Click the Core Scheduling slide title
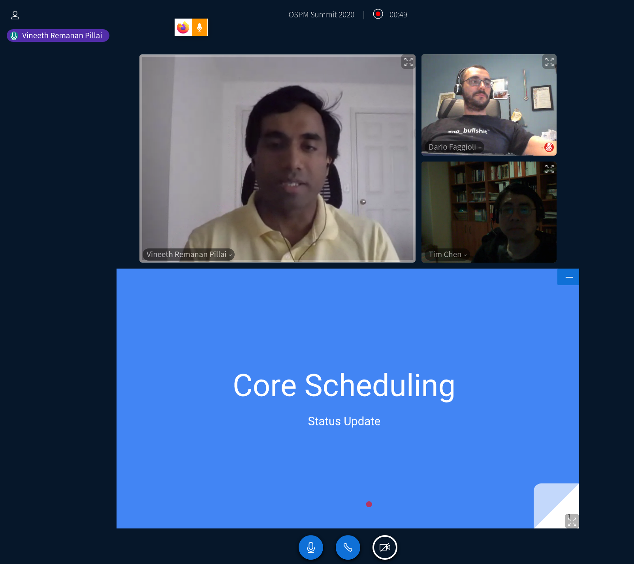 344,385
